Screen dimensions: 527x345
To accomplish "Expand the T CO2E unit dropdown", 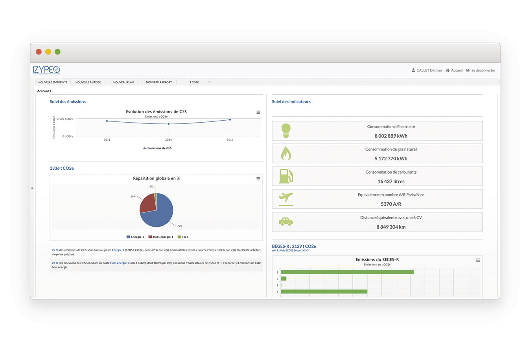I will [x=200, y=82].
